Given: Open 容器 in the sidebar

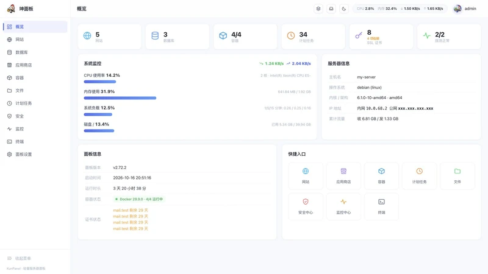Looking at the screenshot, I should point(35,78).
